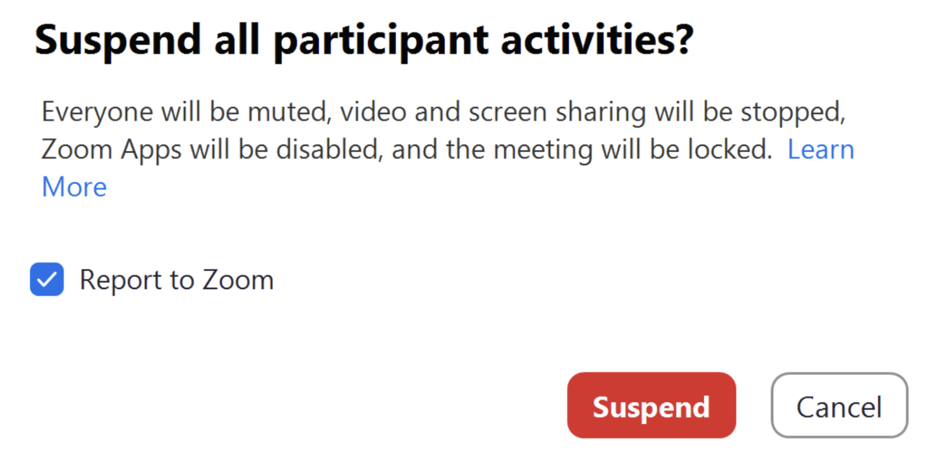This screenshot has width=932, height=465.
Task: Click the "Zoom Apps will be disabled" text
Action: (210, 150)
